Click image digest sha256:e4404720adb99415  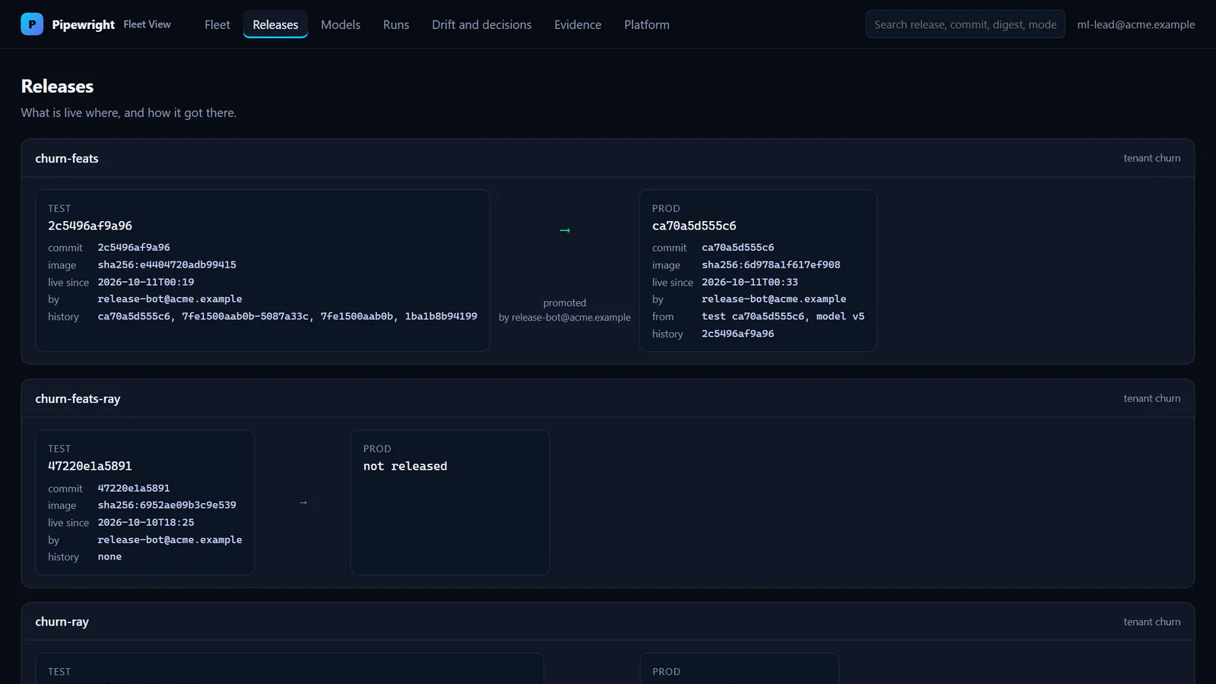point(167,264)
